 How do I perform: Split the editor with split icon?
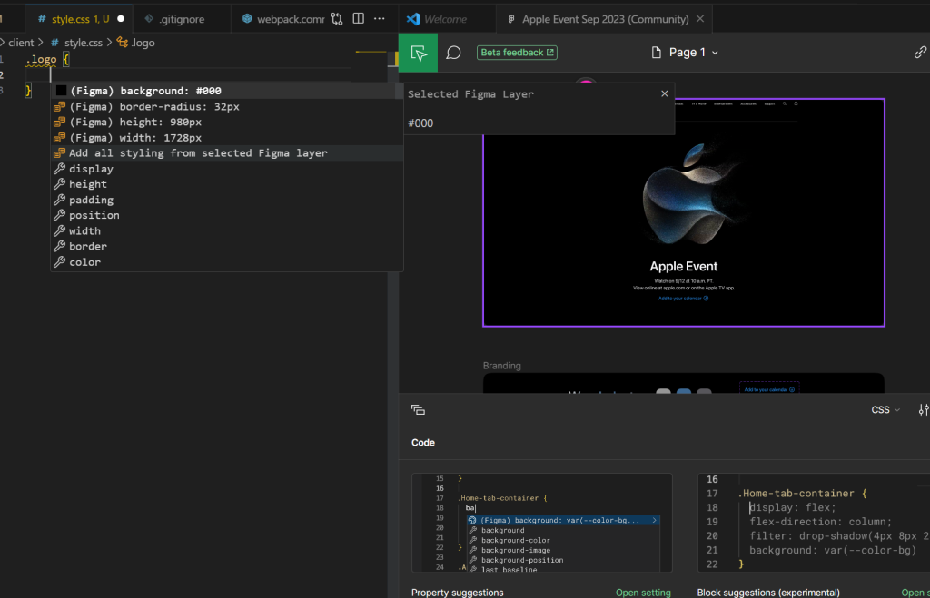359,18
